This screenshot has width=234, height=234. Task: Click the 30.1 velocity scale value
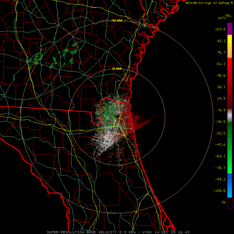(x=221, y=87)
